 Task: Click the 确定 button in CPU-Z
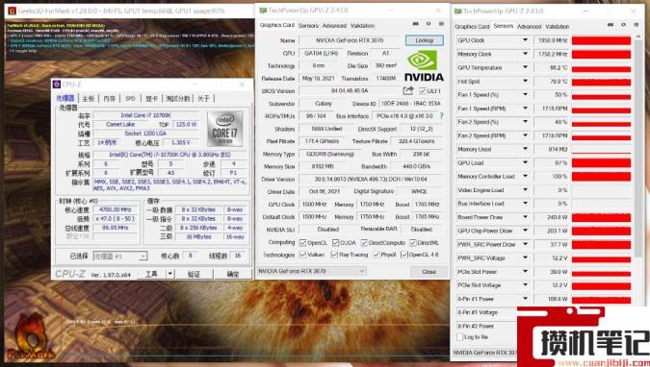(233, 274)
